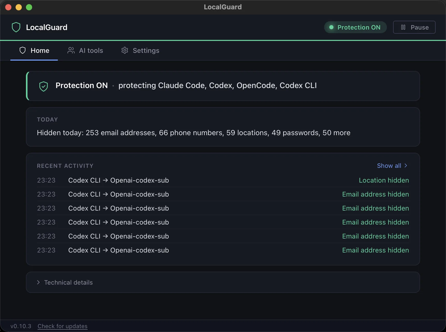Click the shield checkmark icon in protection banner

pyautogui.click(x=44, y=86)
